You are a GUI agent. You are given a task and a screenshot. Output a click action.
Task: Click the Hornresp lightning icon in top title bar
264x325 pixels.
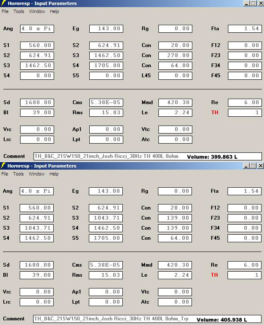(x=3, y=3)
